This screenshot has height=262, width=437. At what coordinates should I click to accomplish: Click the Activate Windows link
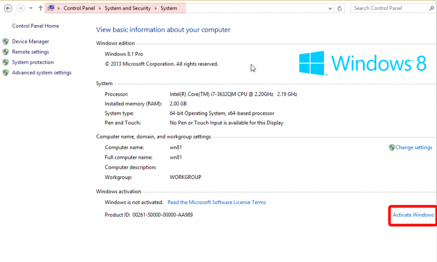click(414, 215)
